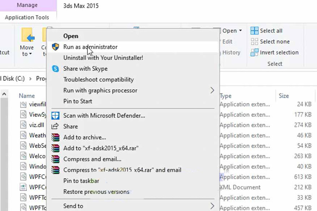Click the scrollbar up arrow
The image size is (317, 211).
click(4, 94)
